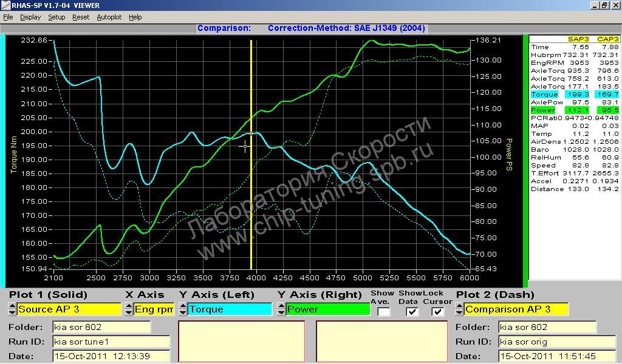This screenshot has width=622, height=364.
Task: Click the Reset menu item
Action: click(81, 17)
